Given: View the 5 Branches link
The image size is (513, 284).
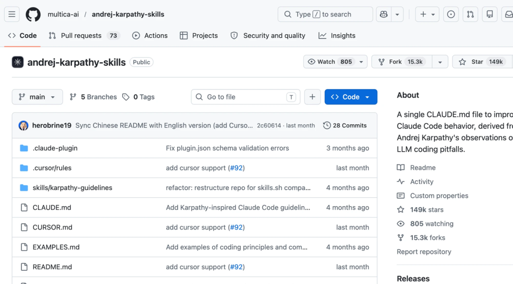Looking at the screenshot, I should click(93, 97).
